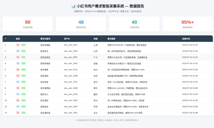Select the keyword 想买金渐层
Viewport: 214px width, 128px height.
point(45,57)
